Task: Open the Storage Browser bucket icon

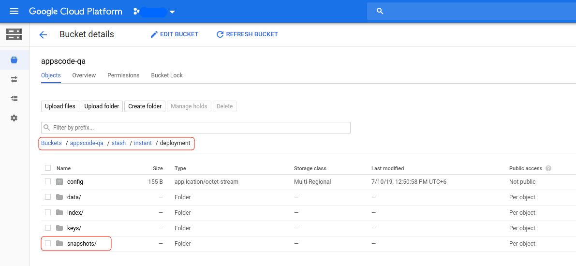Action: pos(14,60)
